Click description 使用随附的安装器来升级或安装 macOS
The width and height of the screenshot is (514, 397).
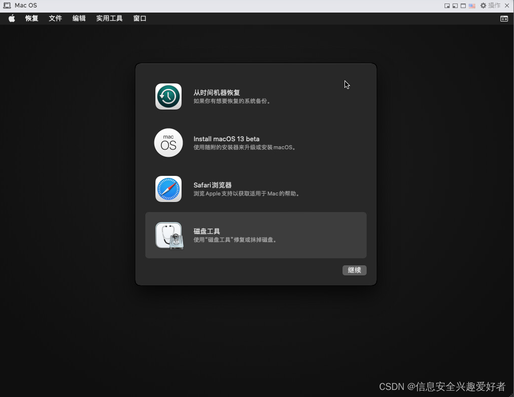point(244,147)
